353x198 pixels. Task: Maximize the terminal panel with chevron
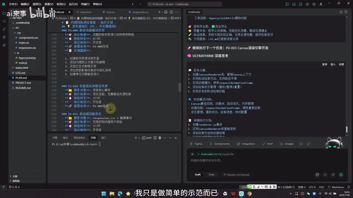[x=170, y=138]
